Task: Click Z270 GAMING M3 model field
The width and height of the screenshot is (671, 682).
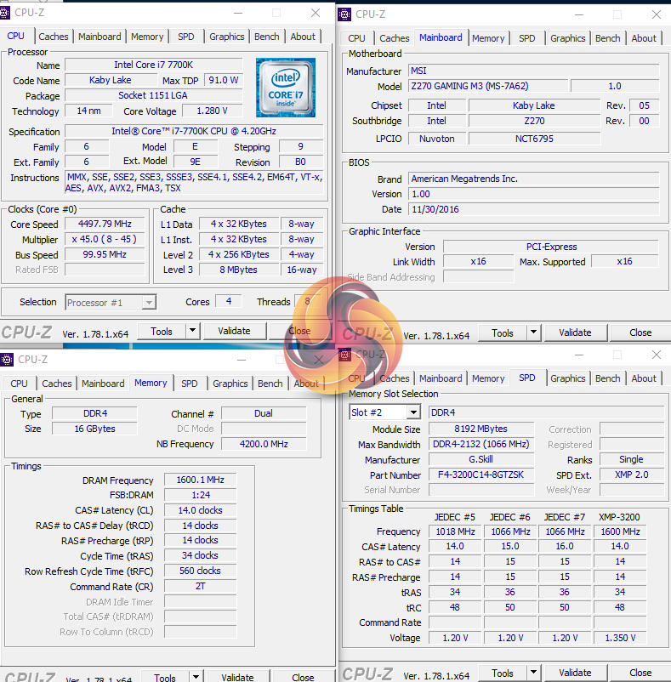Action: [x=488, y=86]
